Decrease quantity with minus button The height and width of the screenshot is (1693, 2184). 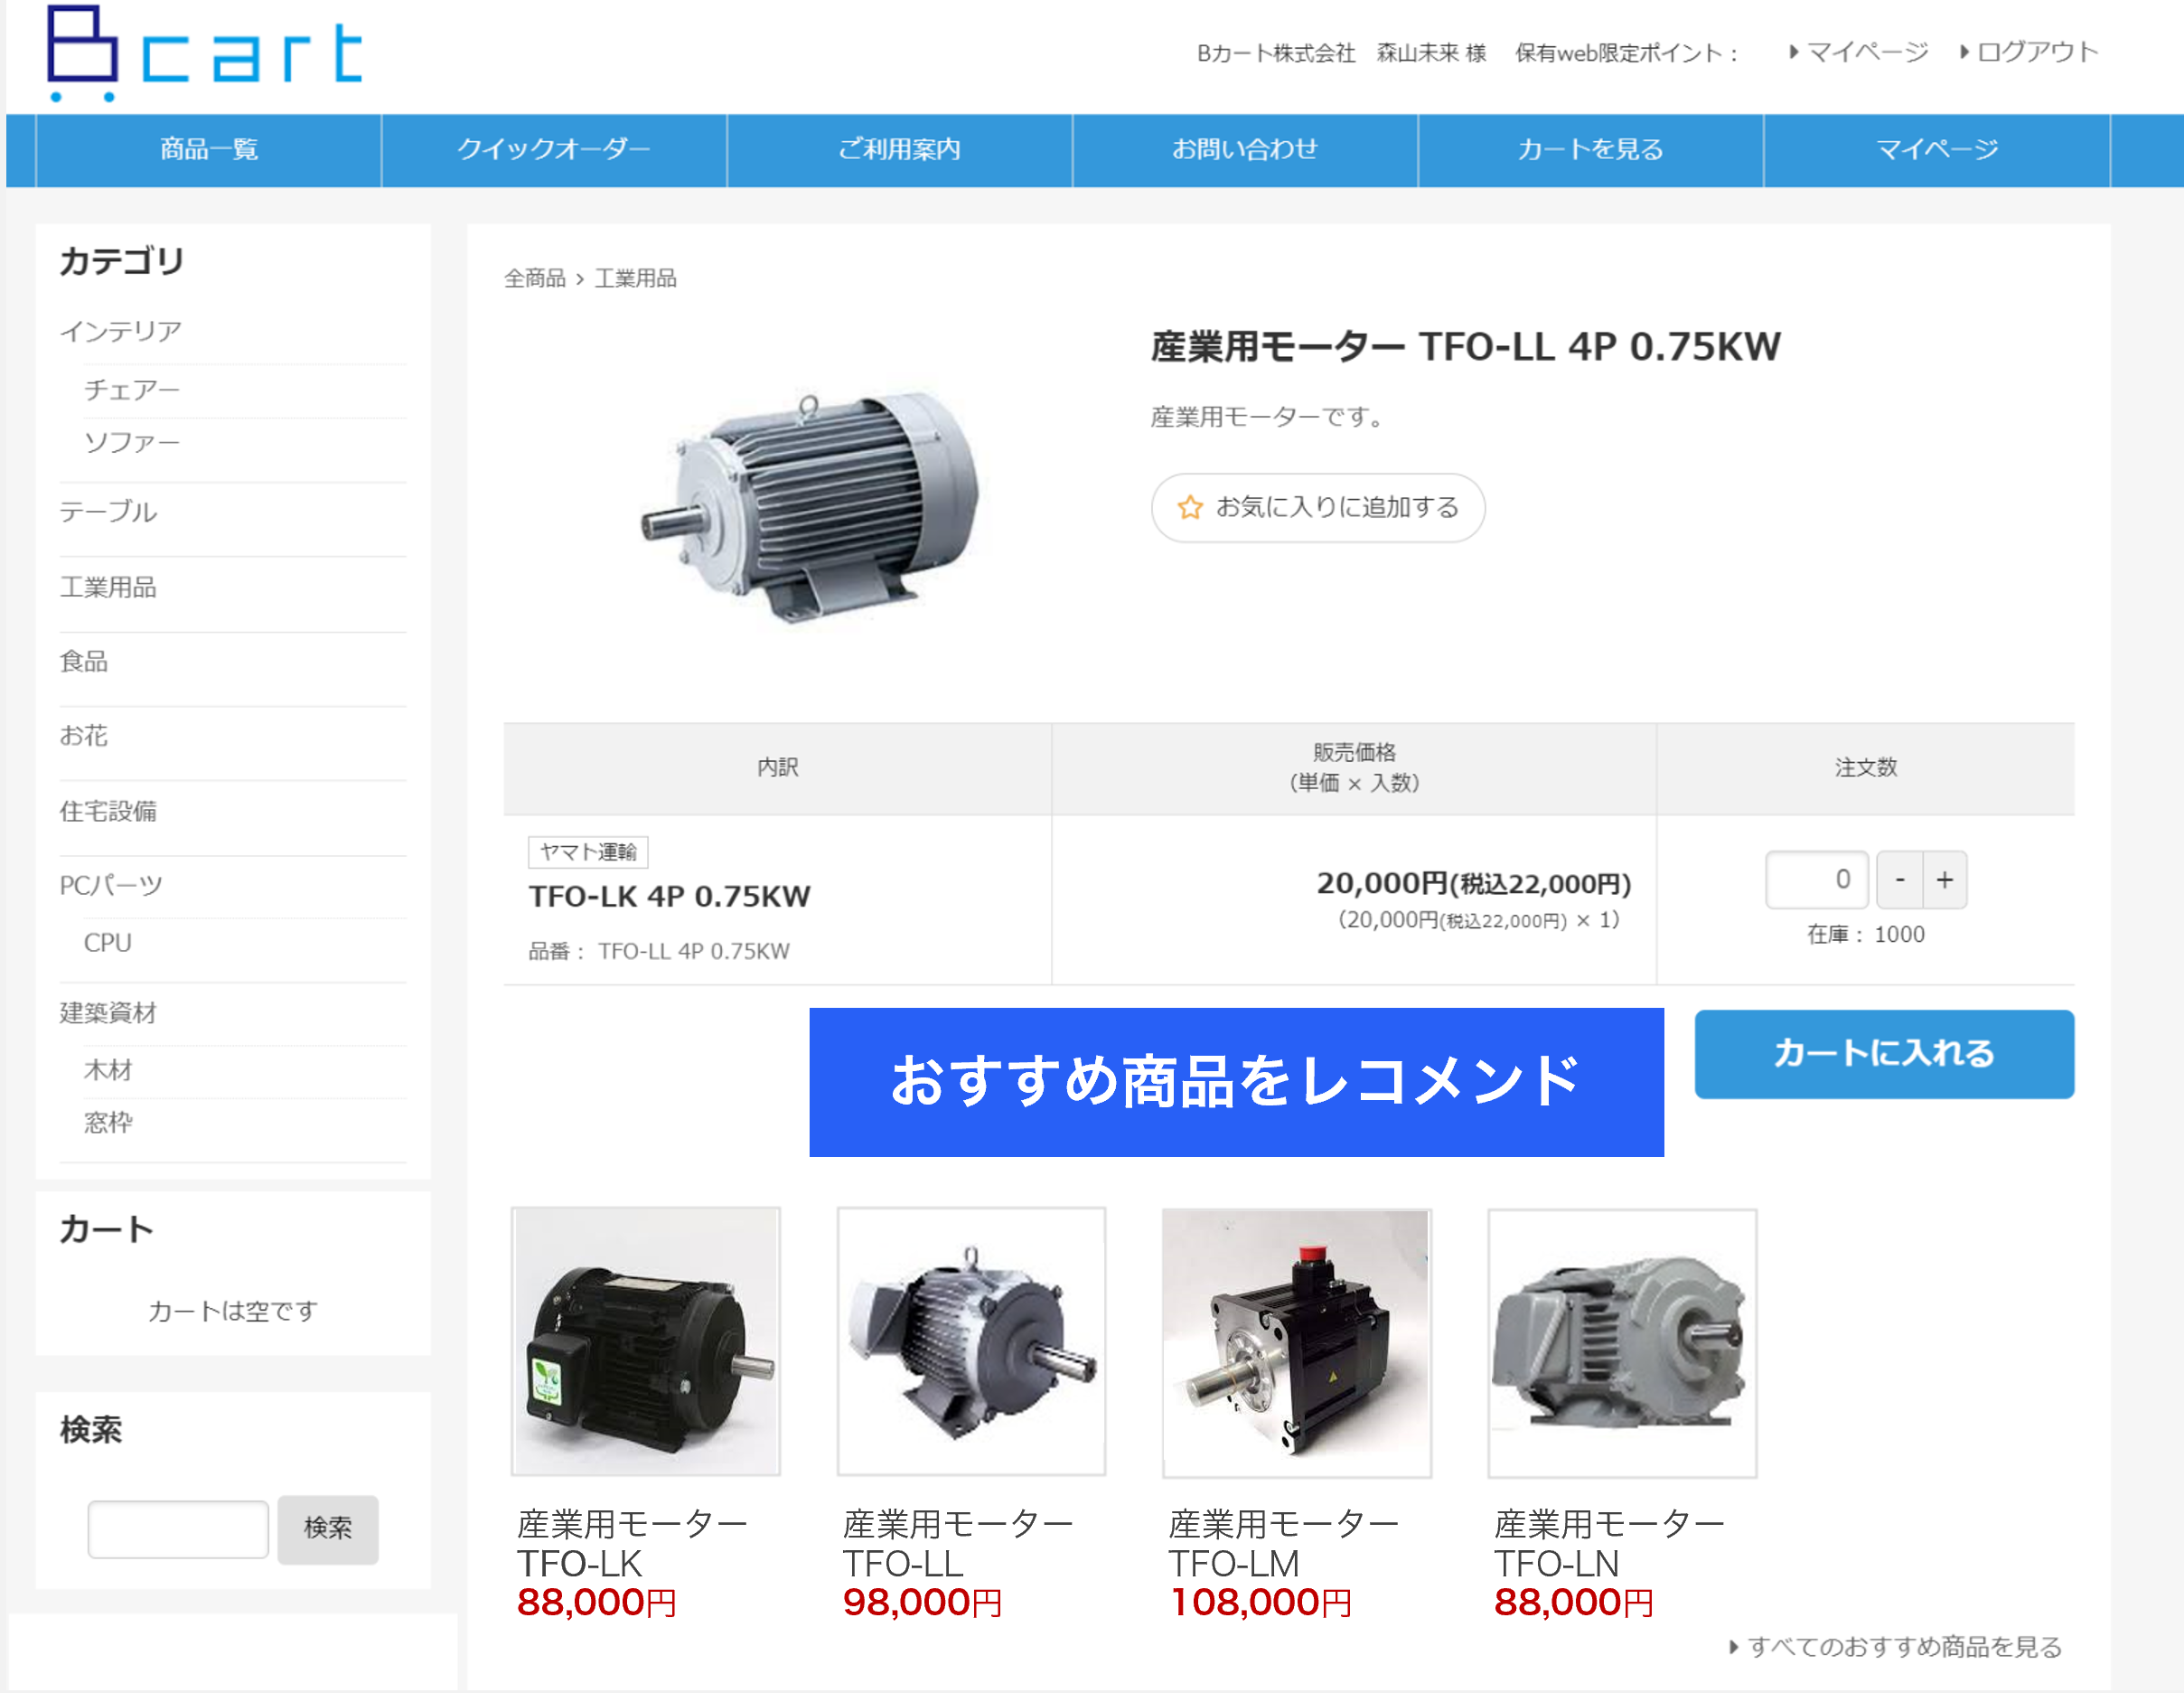point(1900,879)
